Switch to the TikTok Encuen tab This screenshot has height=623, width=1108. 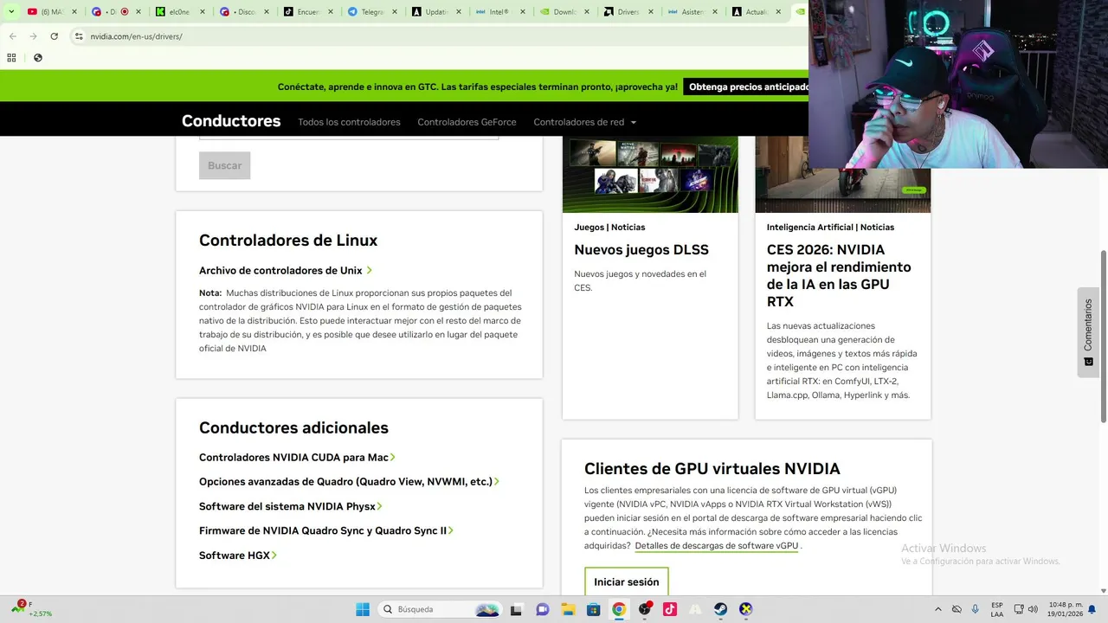[308, 12]
